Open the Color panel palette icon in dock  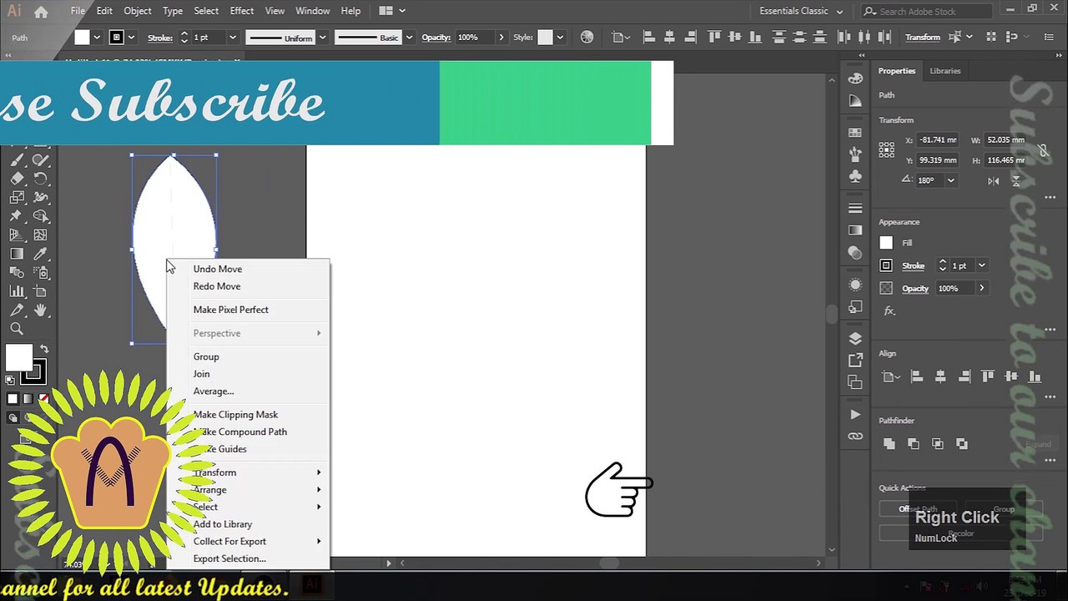click(x=855, y=78)
